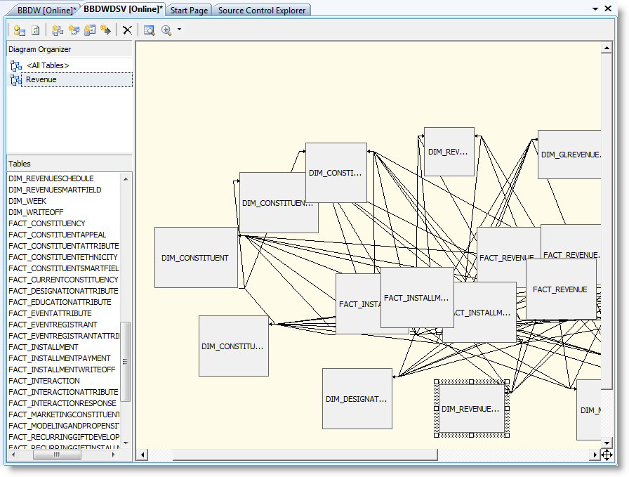Click the diagram pan navigator icon
Viewport: 629px width, 477px height.
coord(607,455)
